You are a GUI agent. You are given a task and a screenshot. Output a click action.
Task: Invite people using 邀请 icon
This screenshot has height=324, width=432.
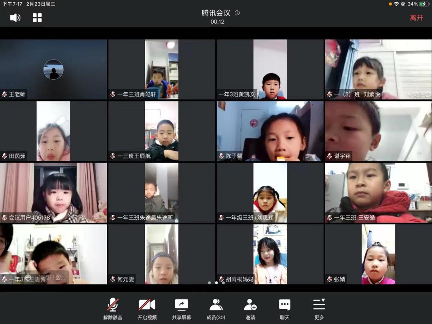(x=250, y=309)
